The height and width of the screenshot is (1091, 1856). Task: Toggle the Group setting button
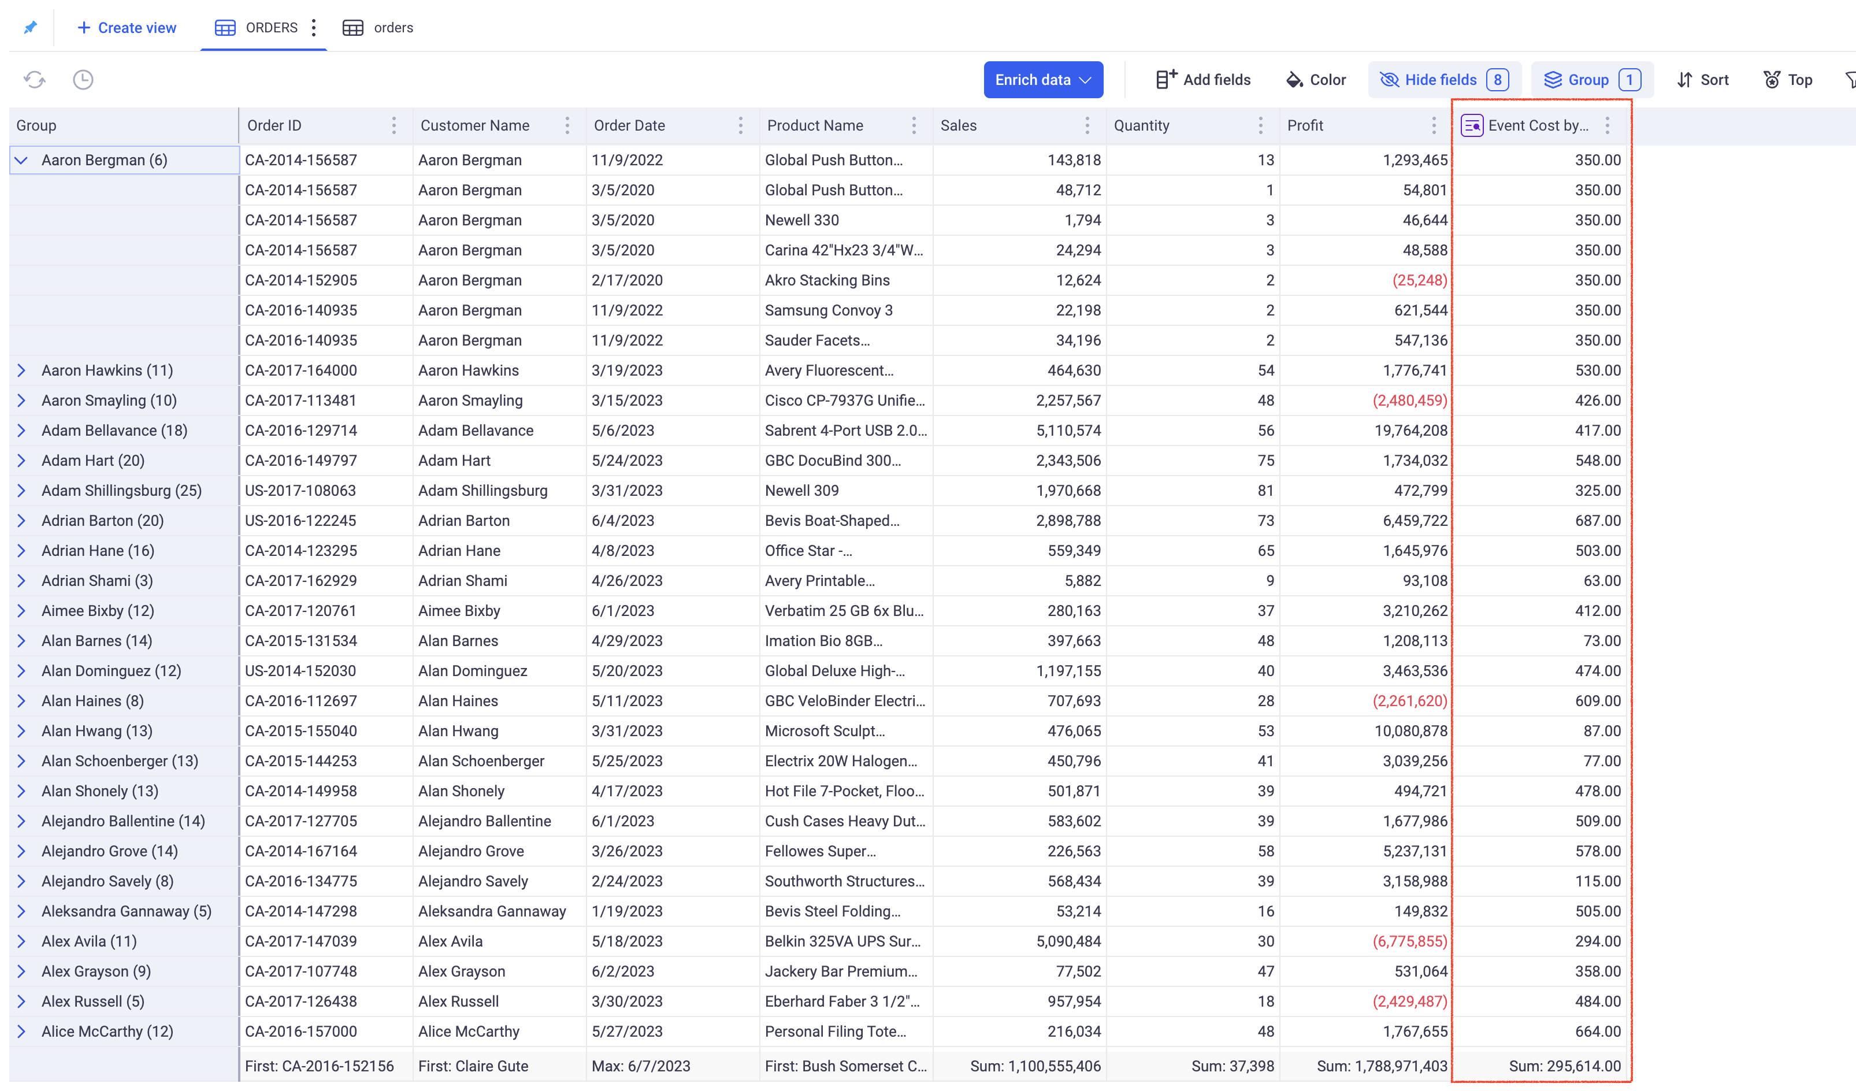pyautogui.click(x=1591, y=80)
